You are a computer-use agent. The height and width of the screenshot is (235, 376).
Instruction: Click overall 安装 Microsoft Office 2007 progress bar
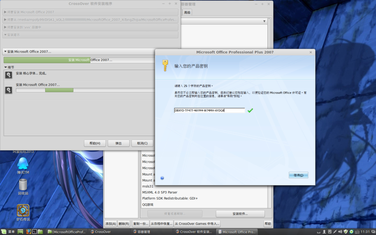coord(79,60)
